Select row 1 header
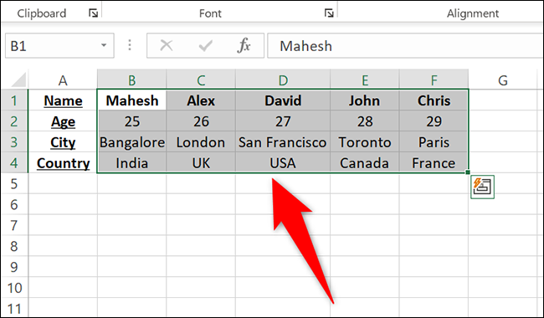 [14, 100]
